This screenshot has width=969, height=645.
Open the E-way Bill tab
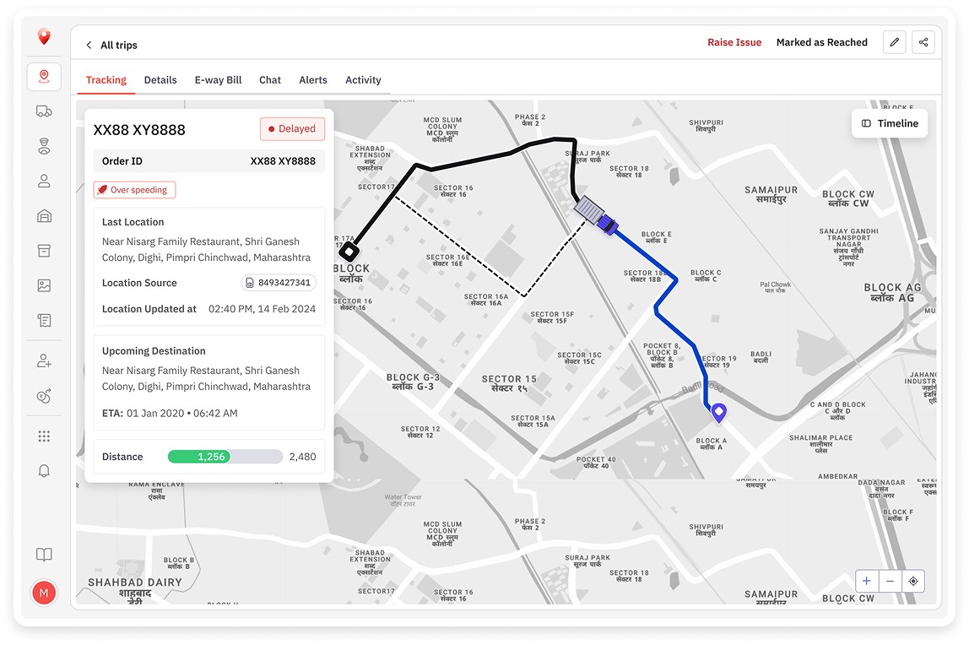pos(218,79)
